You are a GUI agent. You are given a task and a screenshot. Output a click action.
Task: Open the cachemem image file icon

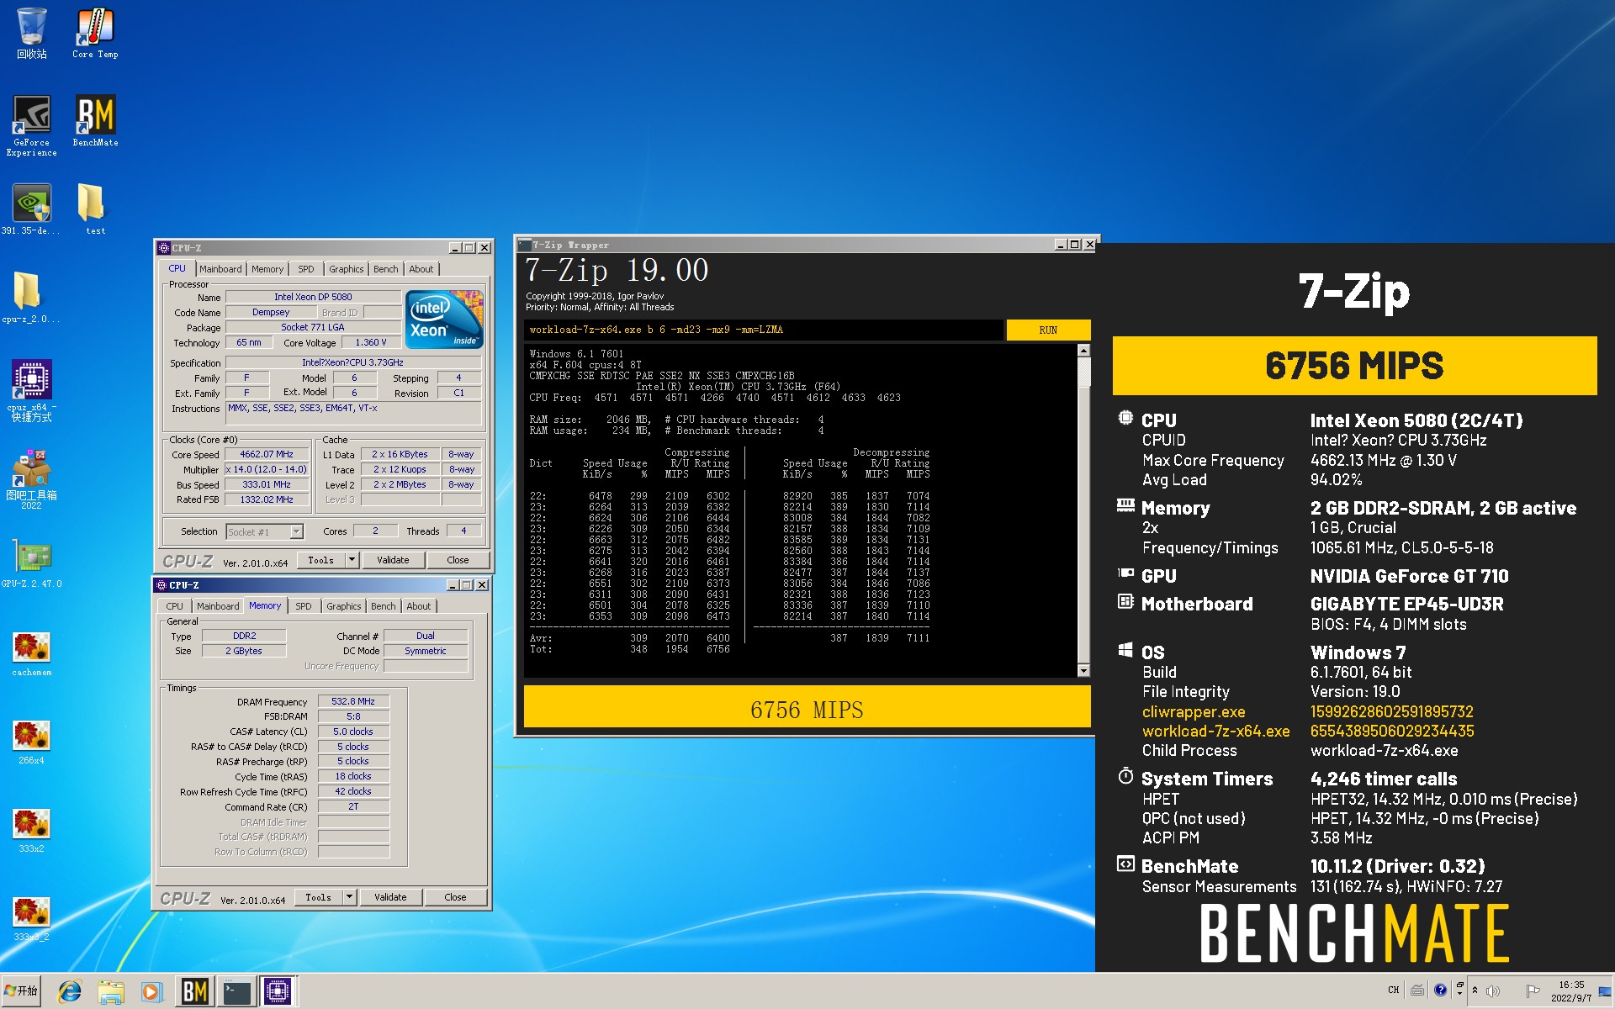[x=31, y=654]
